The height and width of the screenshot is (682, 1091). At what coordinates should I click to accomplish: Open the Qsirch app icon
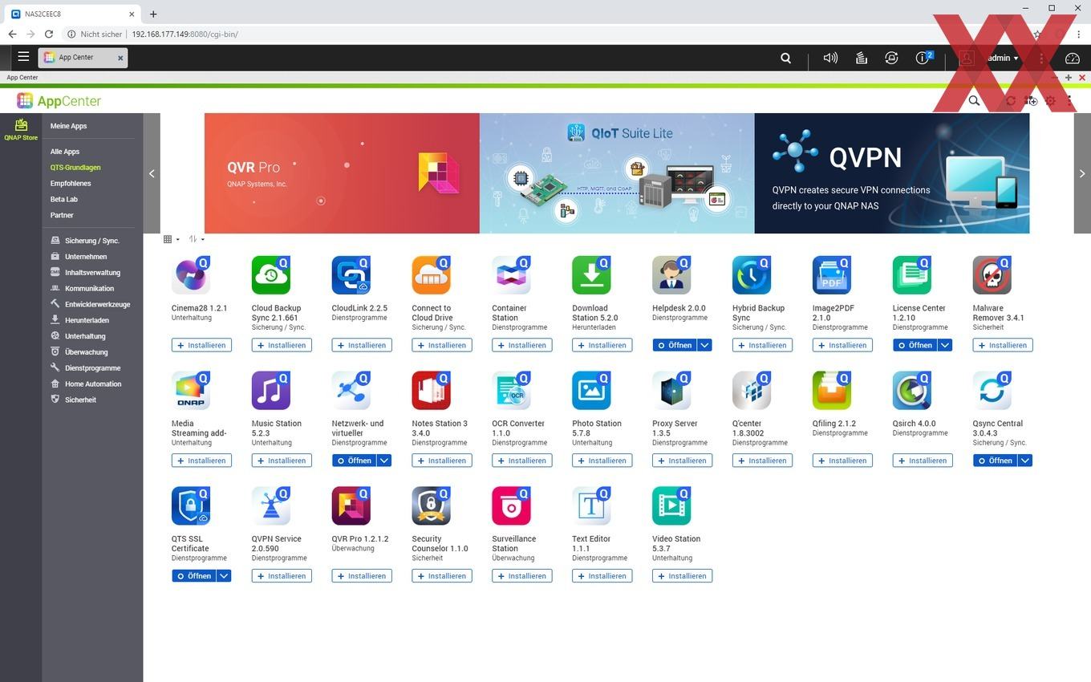[913, 391]
